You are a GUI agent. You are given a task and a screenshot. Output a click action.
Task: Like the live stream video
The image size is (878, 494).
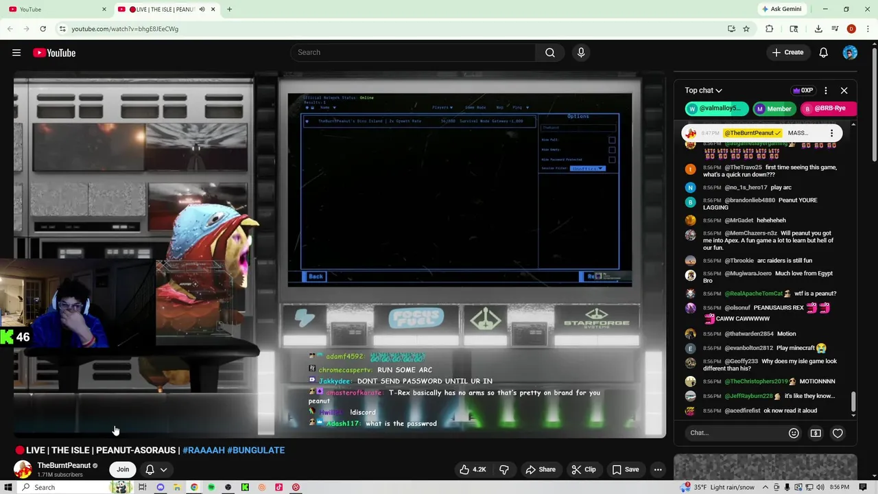click(x=473, y=469)
